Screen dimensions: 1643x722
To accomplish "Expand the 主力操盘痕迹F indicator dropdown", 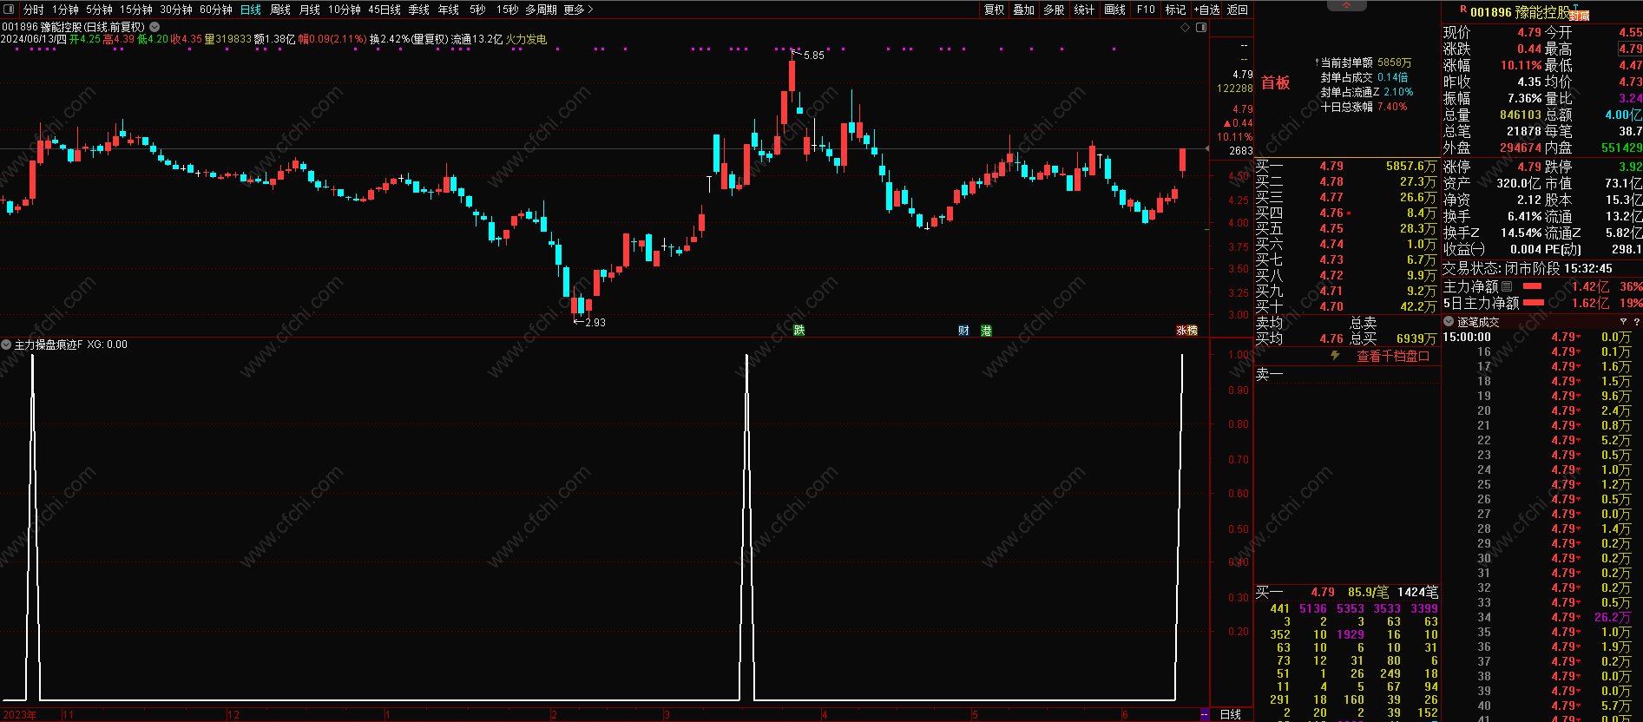I will click(x=6, y=345).
